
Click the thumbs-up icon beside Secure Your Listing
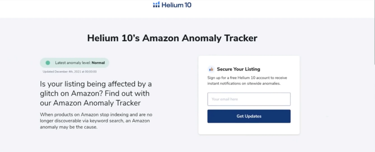point(211,69)
